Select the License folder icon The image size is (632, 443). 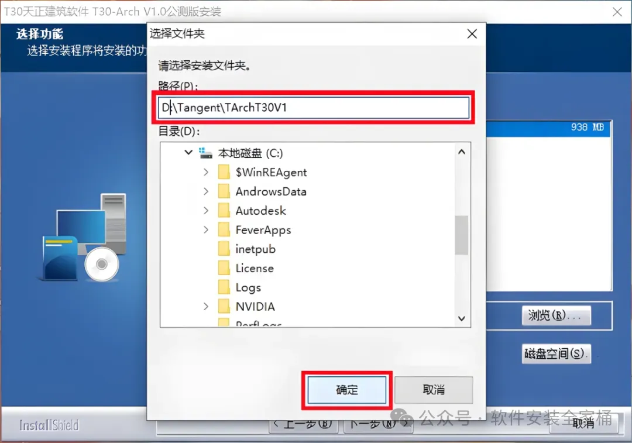[224, 268]
